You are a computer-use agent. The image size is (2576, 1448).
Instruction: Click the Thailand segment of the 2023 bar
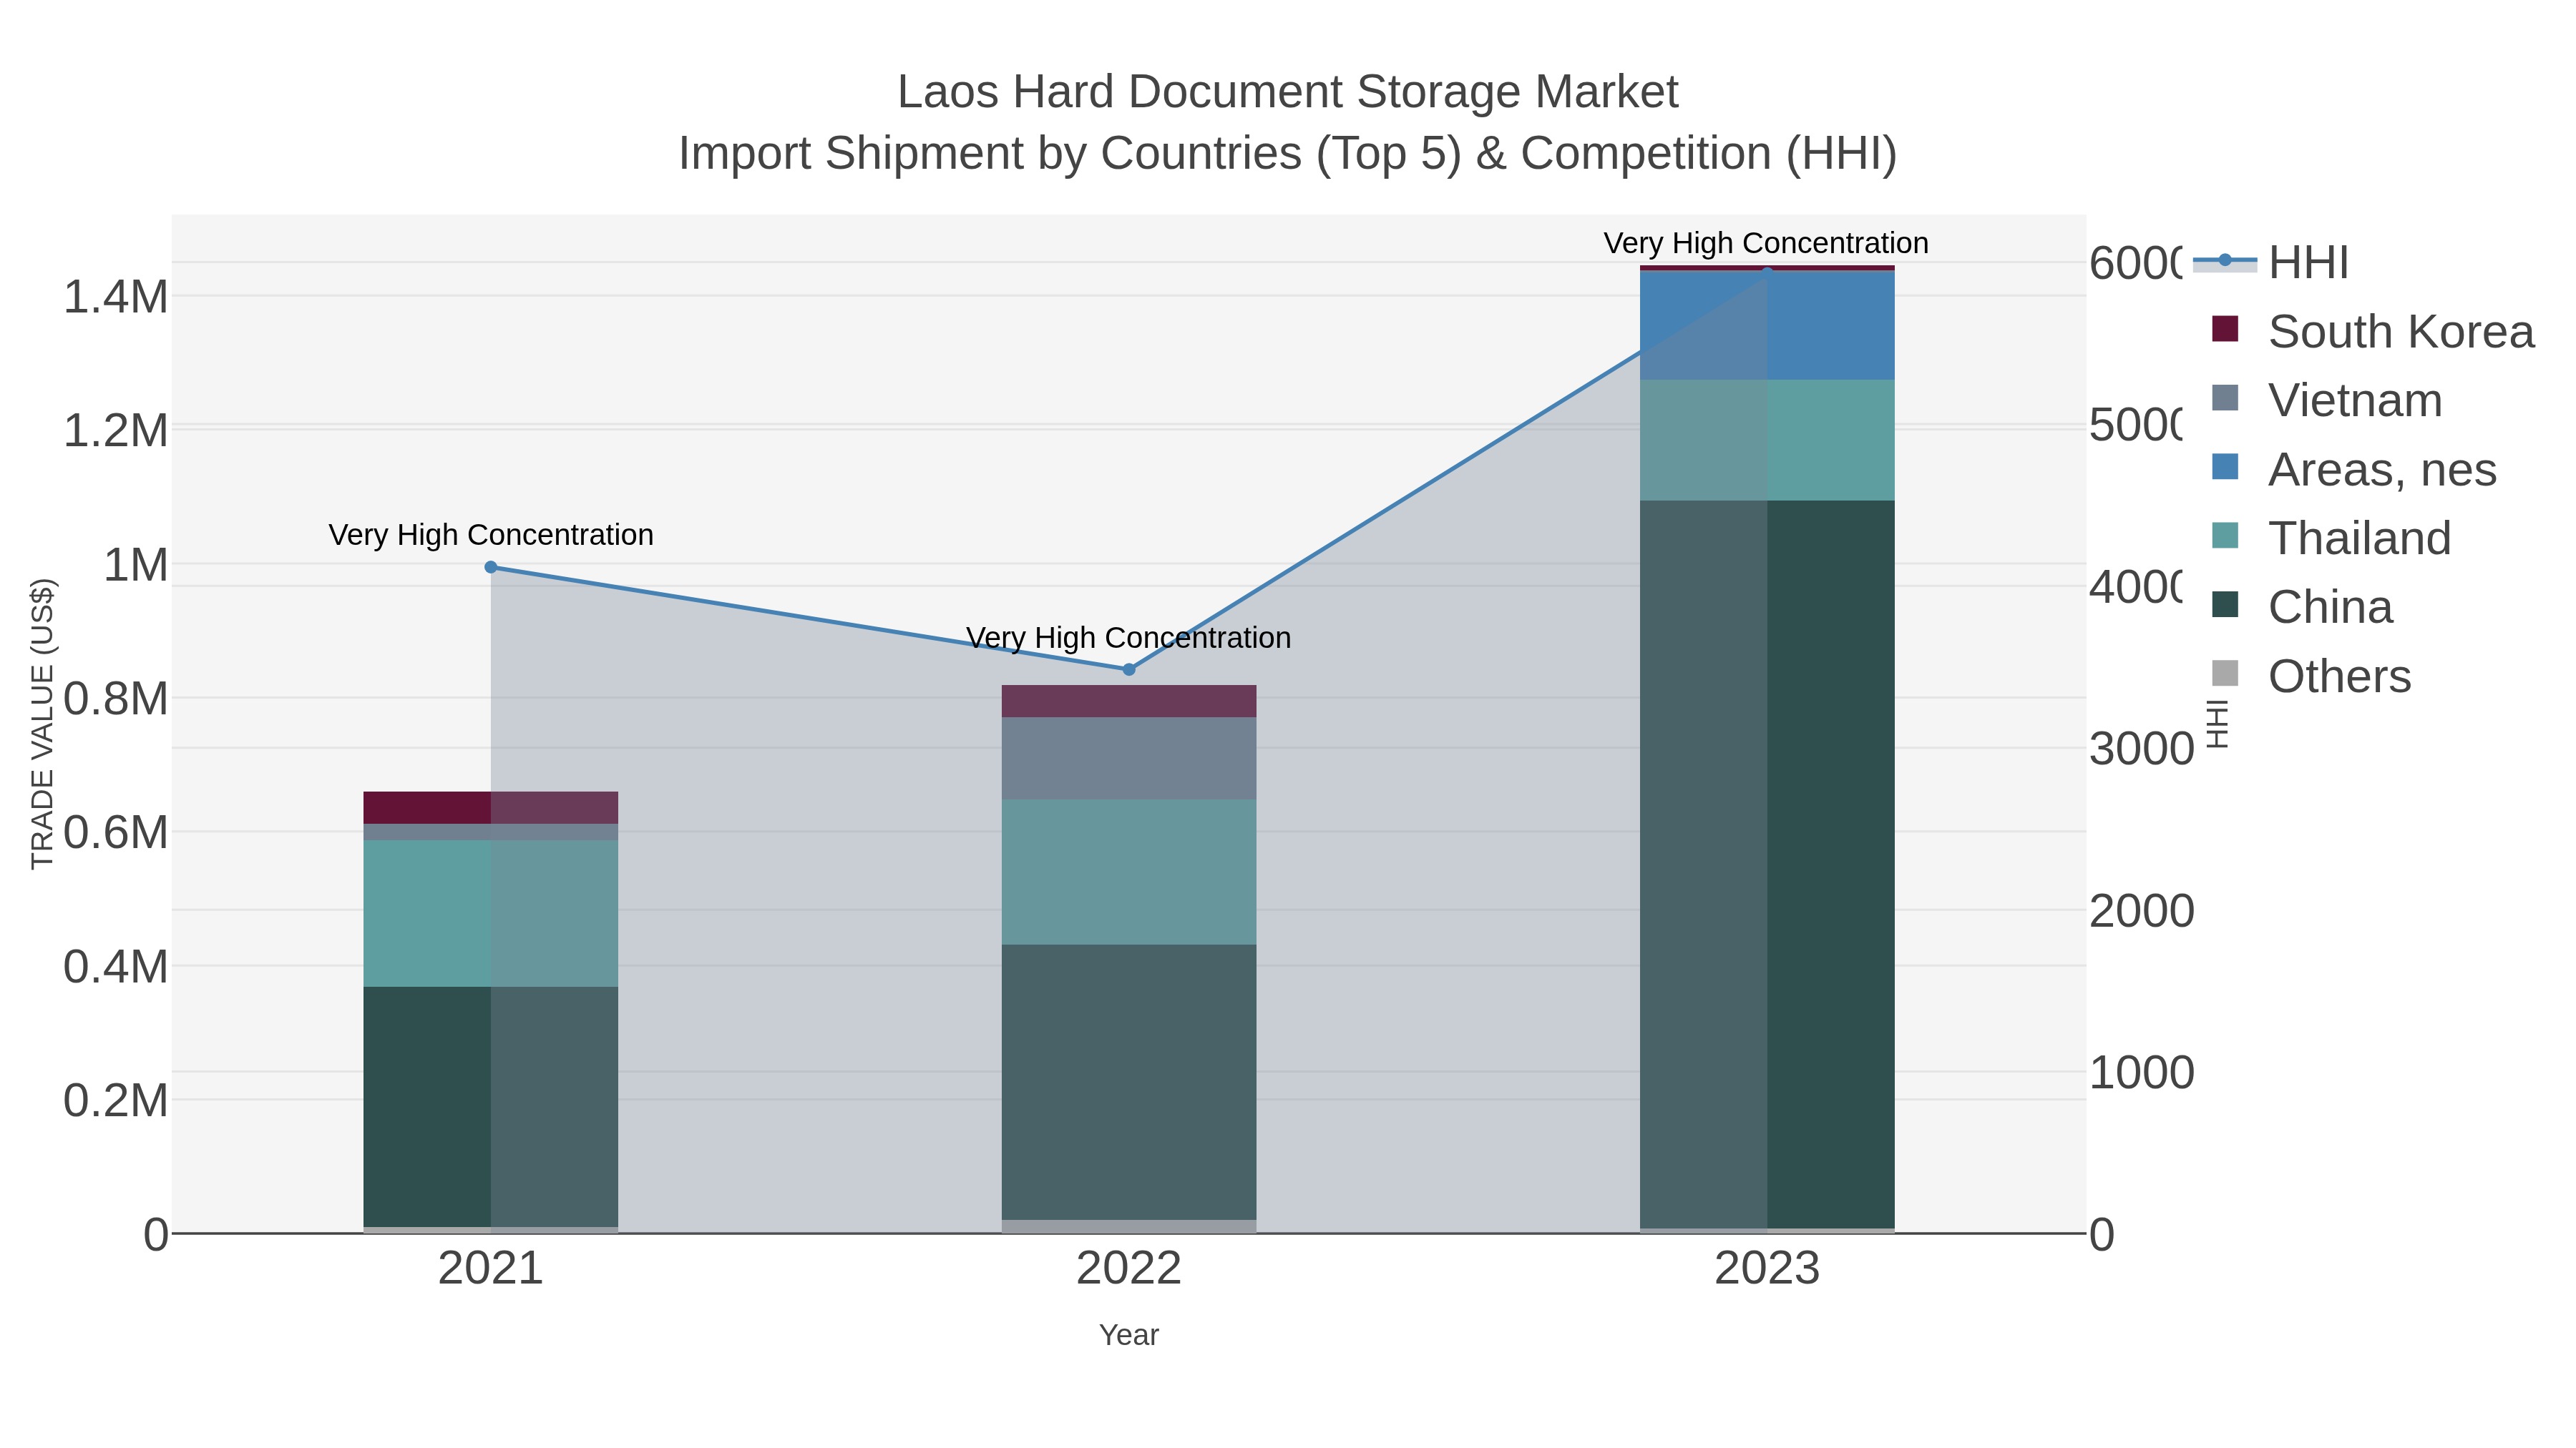(x=1767, y=440)
